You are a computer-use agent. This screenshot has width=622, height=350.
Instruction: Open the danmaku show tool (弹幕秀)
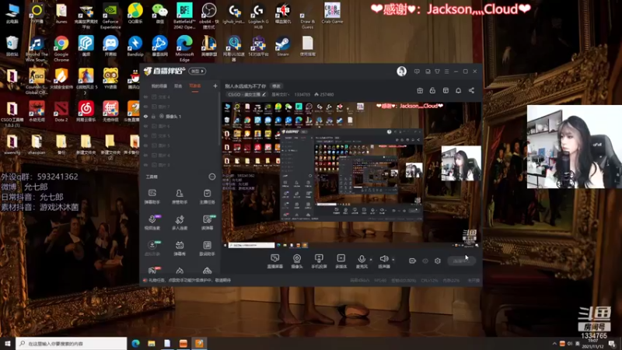tap(180, 248)
